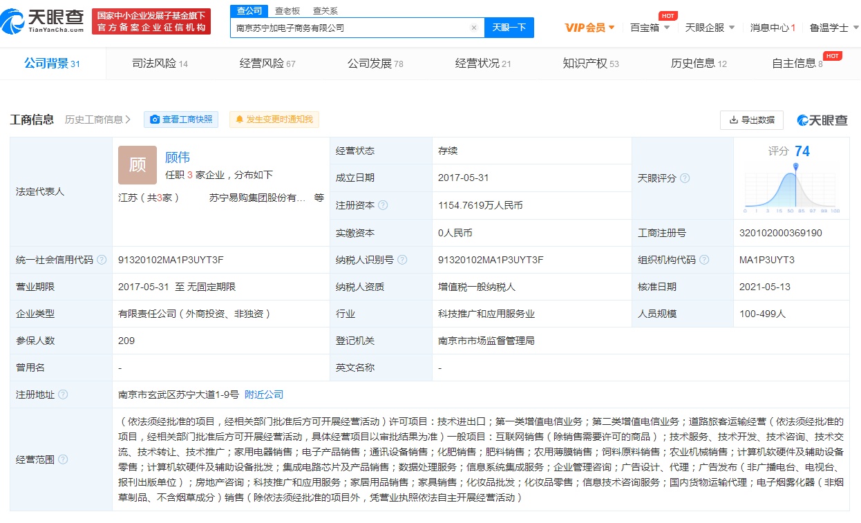The height and width of the screenshot is (523, 861).
Task: Open the 历史信息 section tab
Action: coord(699,64)
